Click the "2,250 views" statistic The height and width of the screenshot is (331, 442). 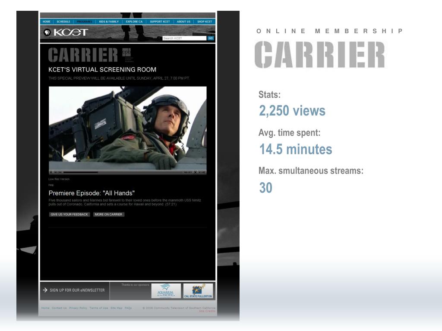(292, 111)
